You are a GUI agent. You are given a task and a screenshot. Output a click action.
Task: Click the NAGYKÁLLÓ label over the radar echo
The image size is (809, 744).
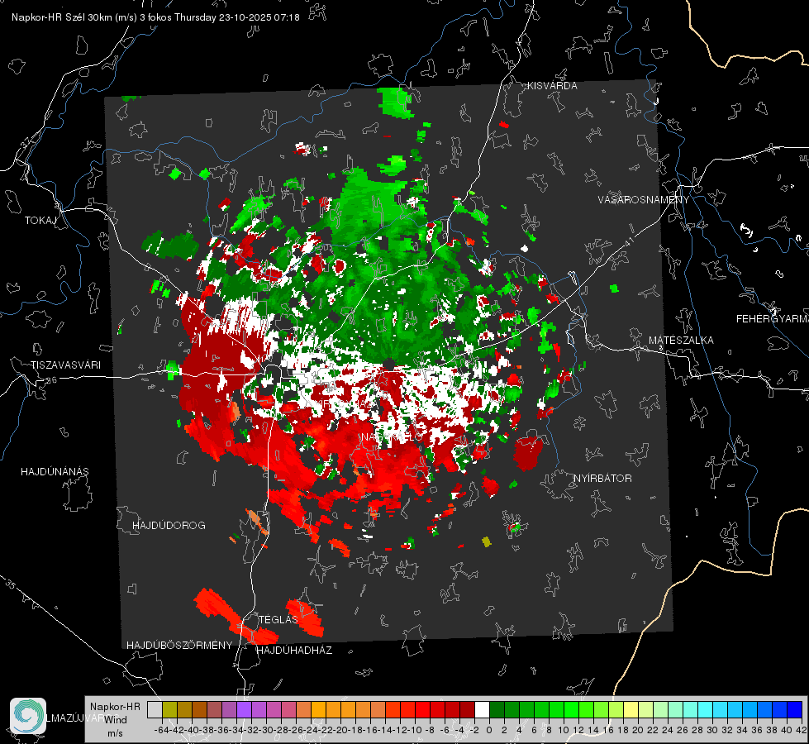point(392,437)
